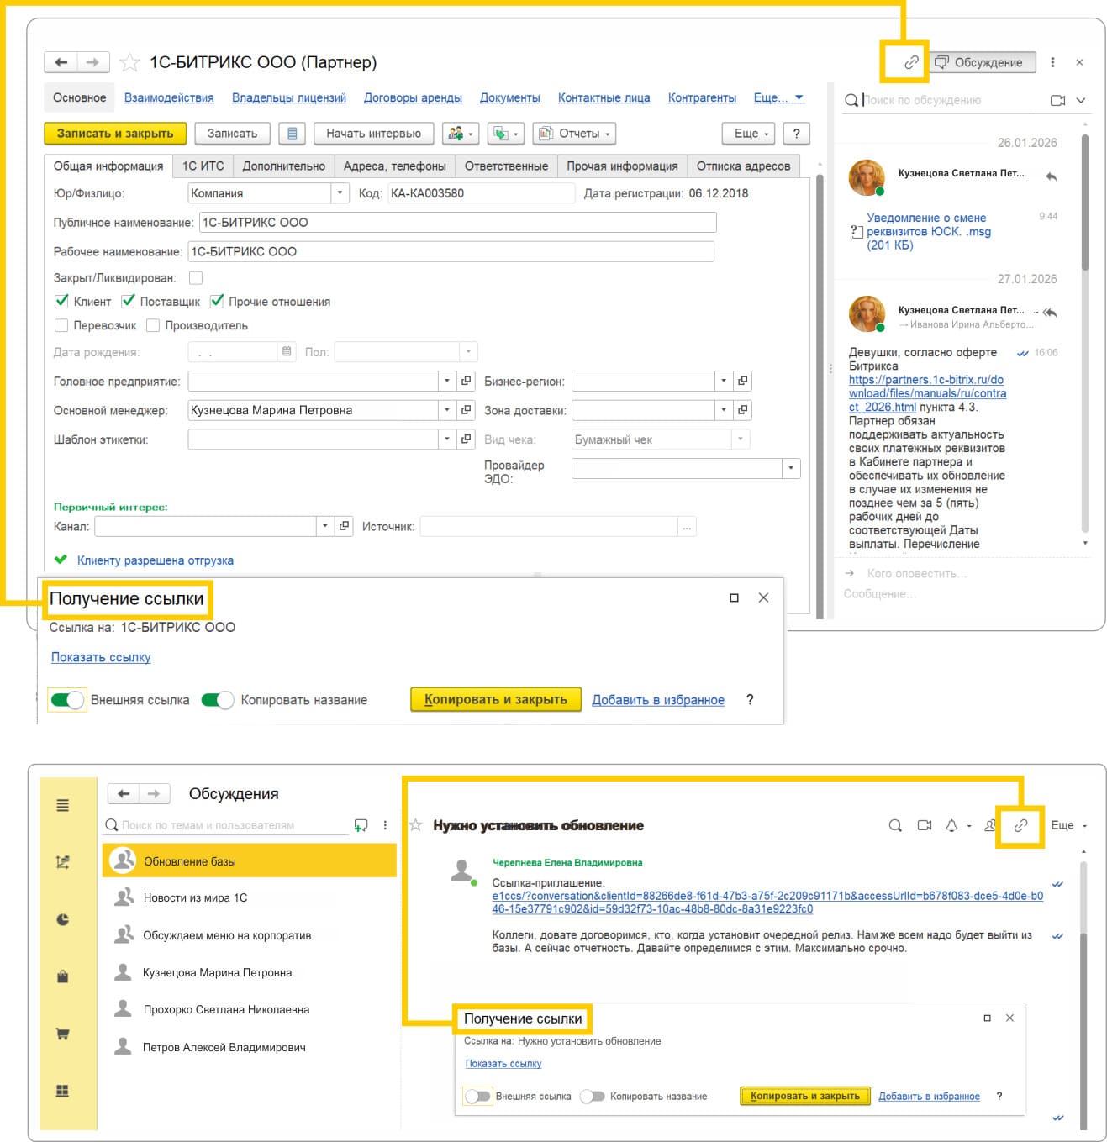Start a video call in 'Нужно установить обновление' discussion
The width and height of the screenshot is (1107, 1142).
(x=925, y=825)
